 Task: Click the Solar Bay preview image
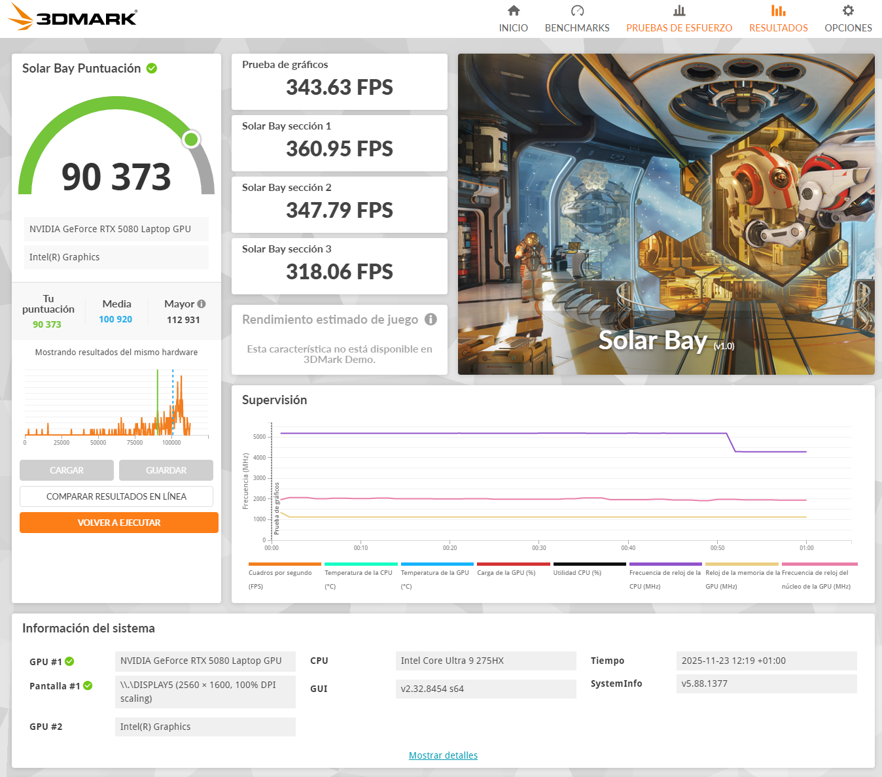click(666, 214)
